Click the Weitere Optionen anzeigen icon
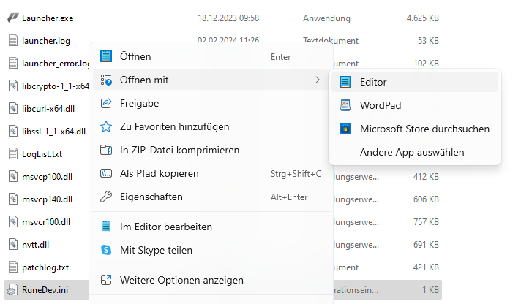Screen dimensions: 521x304 point(106,280)
